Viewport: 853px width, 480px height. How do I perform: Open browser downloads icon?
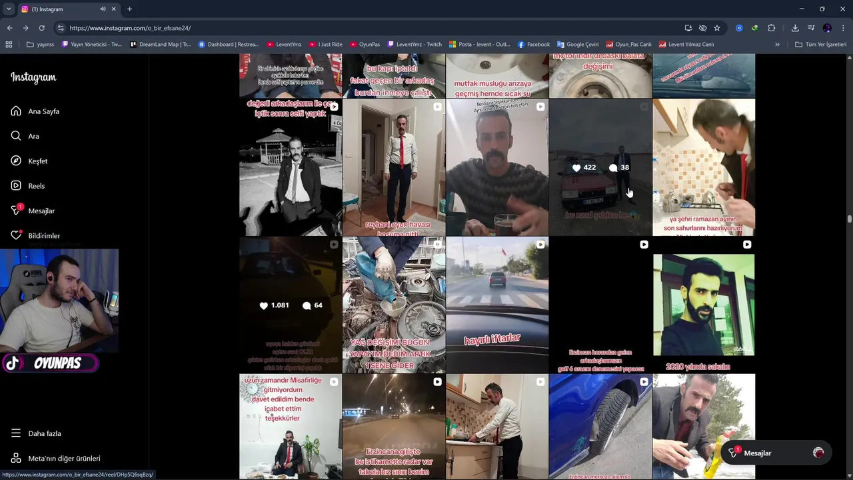tap(795, 28)
